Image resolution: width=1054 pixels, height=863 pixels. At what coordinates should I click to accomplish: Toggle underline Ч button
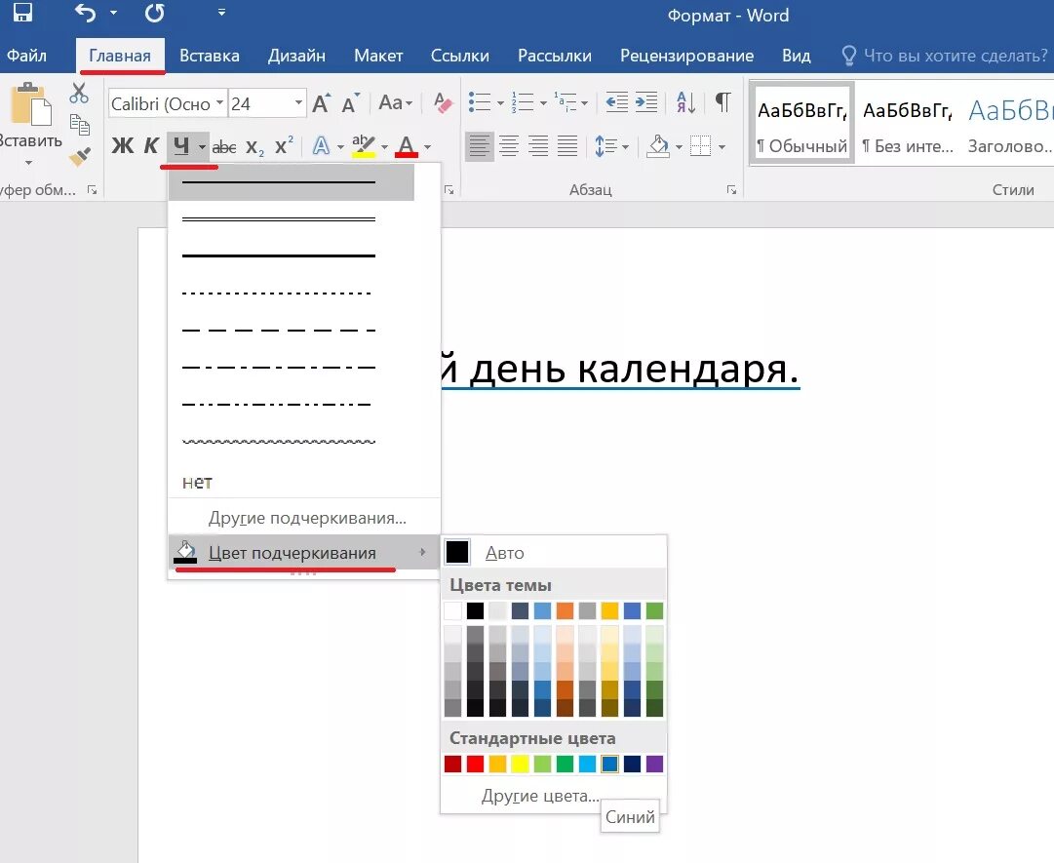coord(180,146)
